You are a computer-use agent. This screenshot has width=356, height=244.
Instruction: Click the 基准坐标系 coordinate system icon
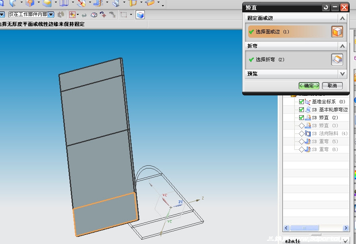click(x=307, y=102)
